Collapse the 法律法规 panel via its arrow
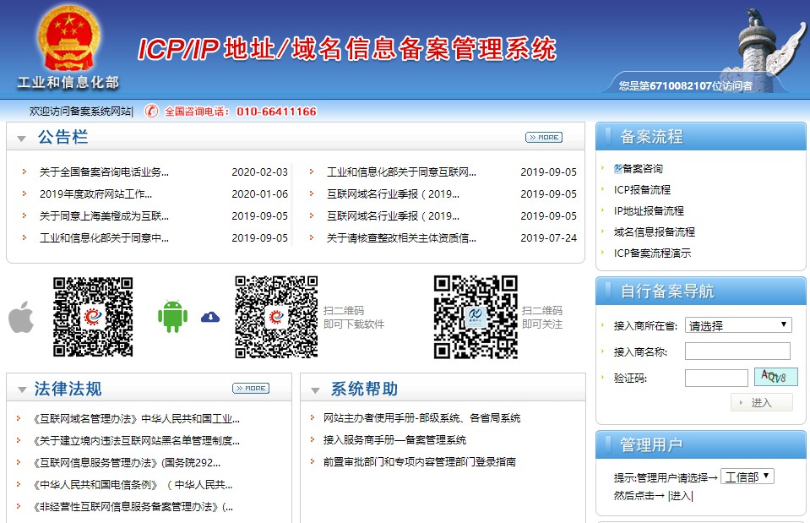Screen dimensions: 810x523 pyautogui.click(x=23, y=388)
